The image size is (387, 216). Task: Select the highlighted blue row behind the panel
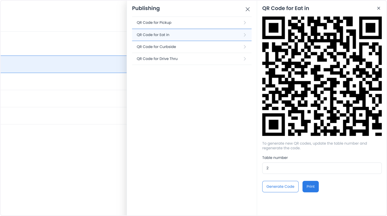pos(64,64)
